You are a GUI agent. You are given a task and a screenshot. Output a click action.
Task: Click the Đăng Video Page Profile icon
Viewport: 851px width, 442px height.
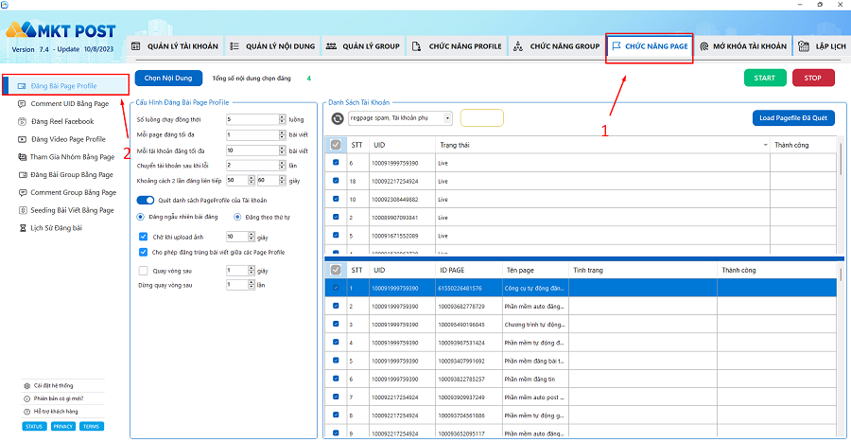pyautogui.click(x=23, y=139)
